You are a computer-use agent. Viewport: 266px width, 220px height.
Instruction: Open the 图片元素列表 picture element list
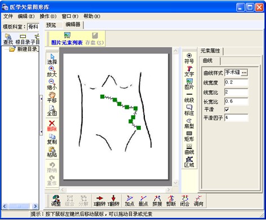coord(67,39)
